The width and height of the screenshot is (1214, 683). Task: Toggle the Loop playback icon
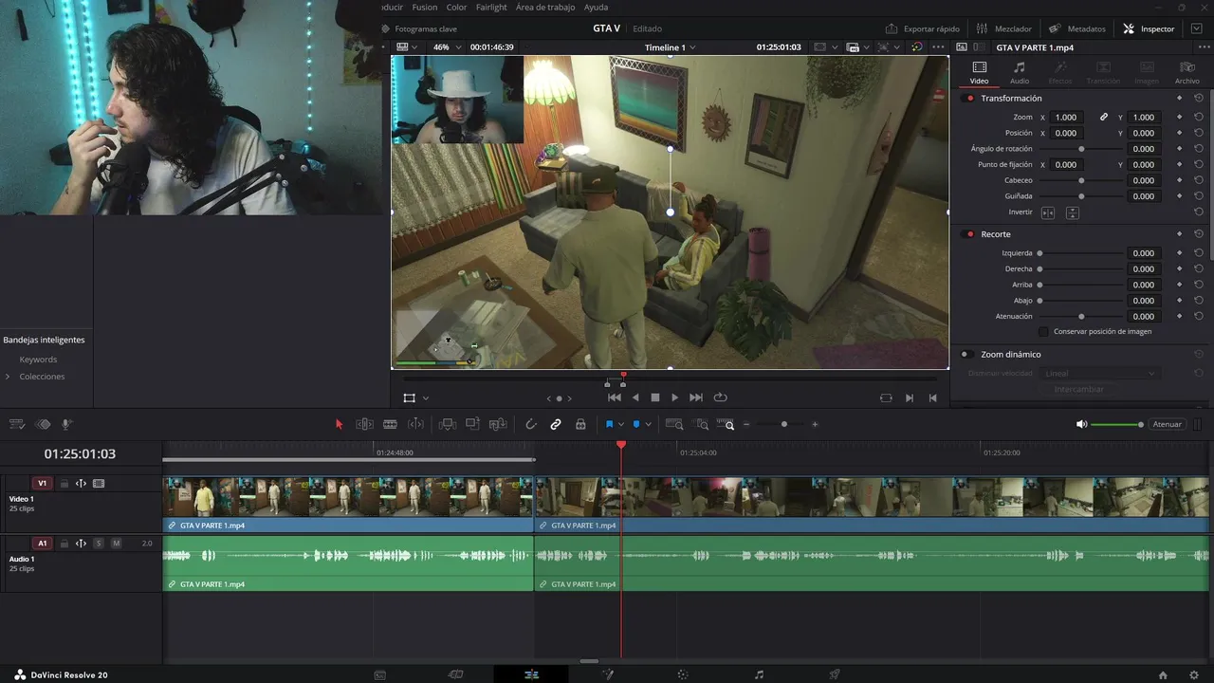tap(720, 397)
